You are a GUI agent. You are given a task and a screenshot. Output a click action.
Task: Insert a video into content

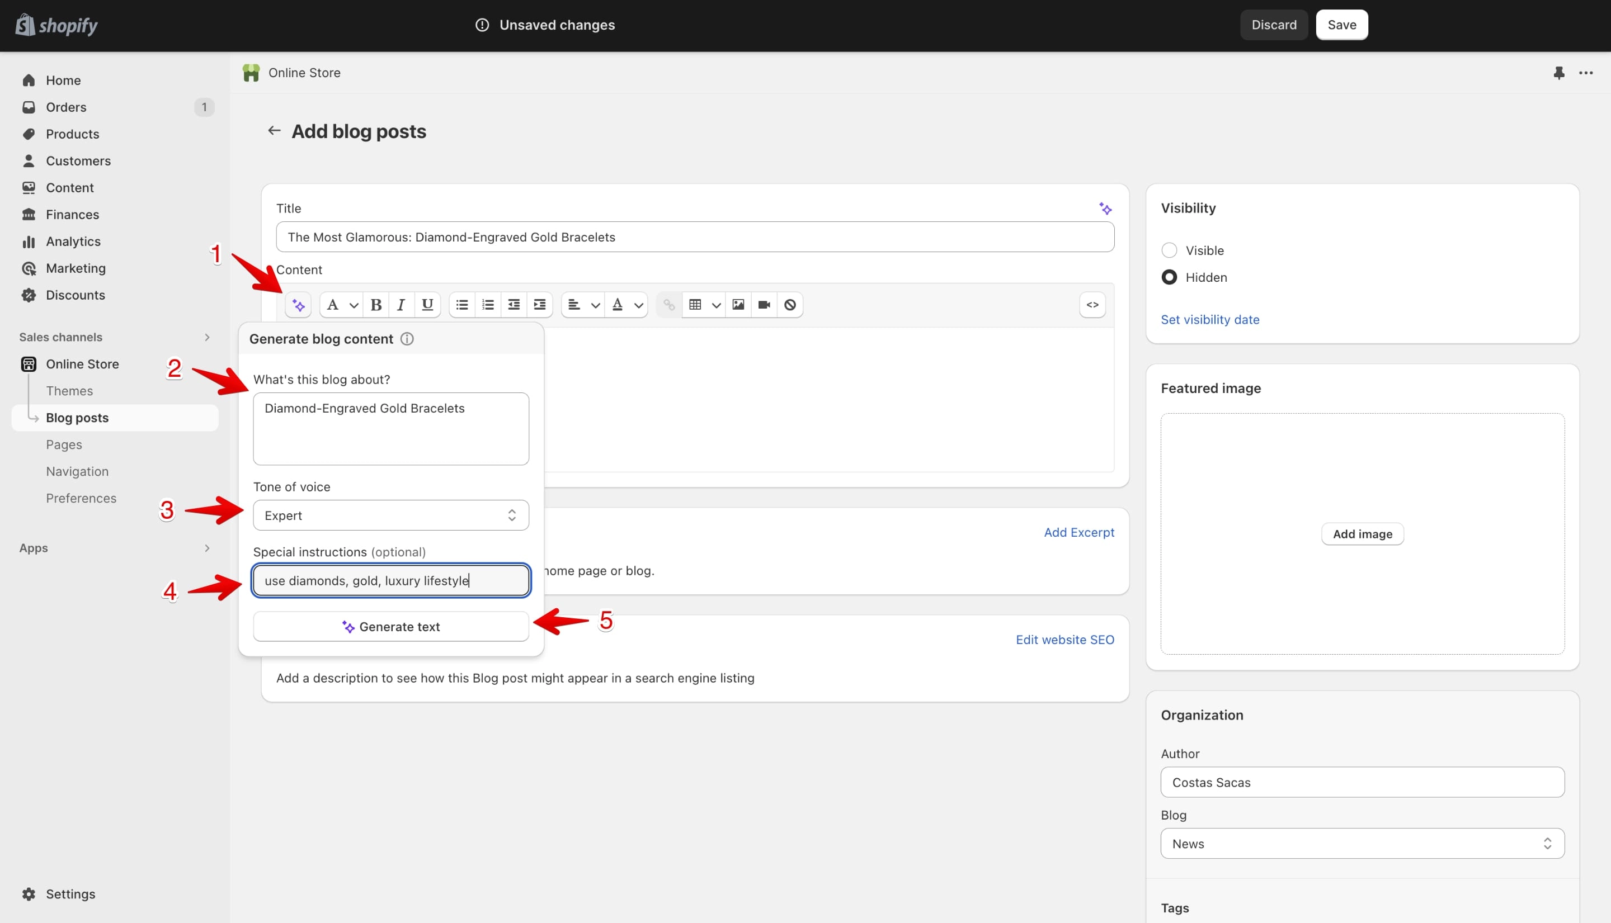(764, 305)
